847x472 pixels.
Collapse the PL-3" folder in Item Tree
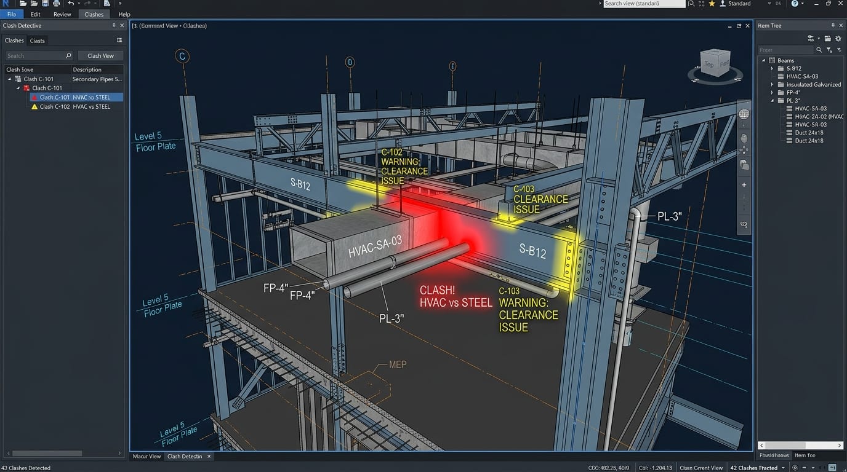point(773,100)
